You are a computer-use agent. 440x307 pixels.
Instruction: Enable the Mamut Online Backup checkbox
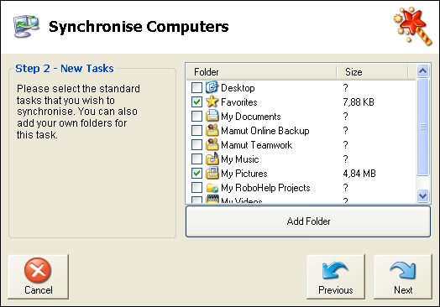[196, 130]
